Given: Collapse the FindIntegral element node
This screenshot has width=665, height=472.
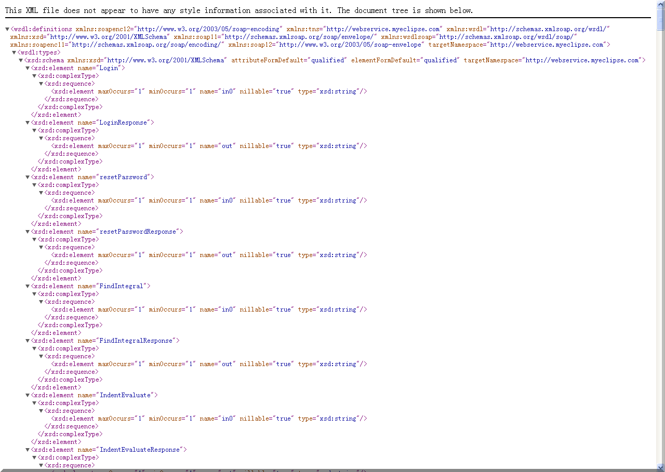Looking at the screenshot, I should 28,287.
